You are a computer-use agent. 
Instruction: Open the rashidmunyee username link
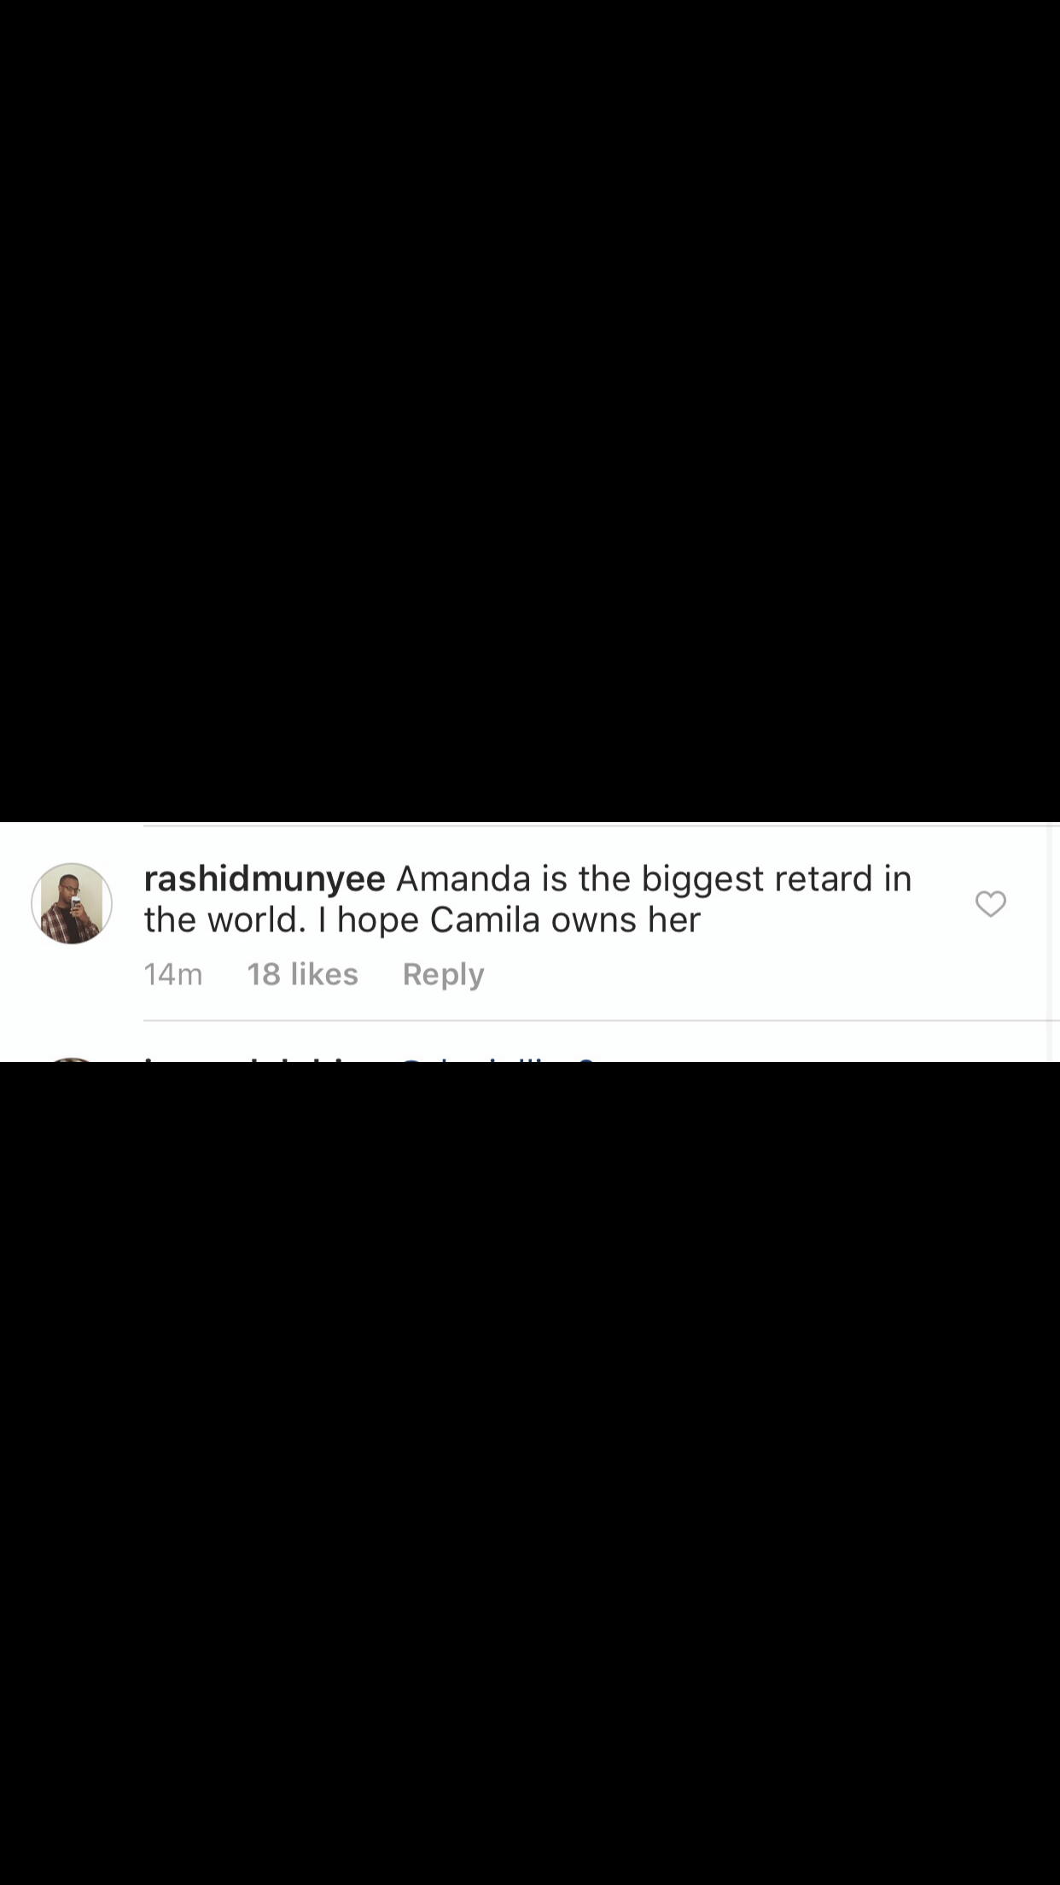click(265, 878)
